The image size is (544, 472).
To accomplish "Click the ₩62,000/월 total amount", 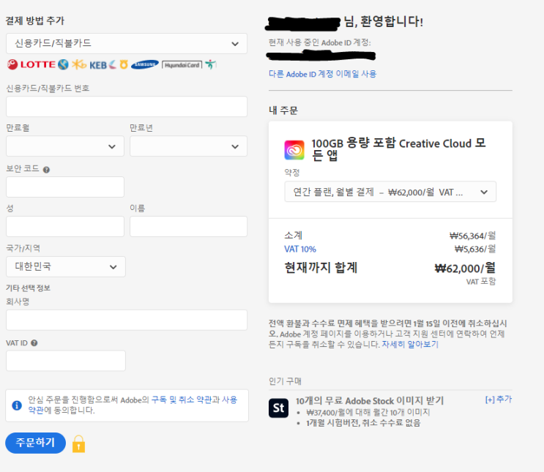I will [x=465, y=268].
